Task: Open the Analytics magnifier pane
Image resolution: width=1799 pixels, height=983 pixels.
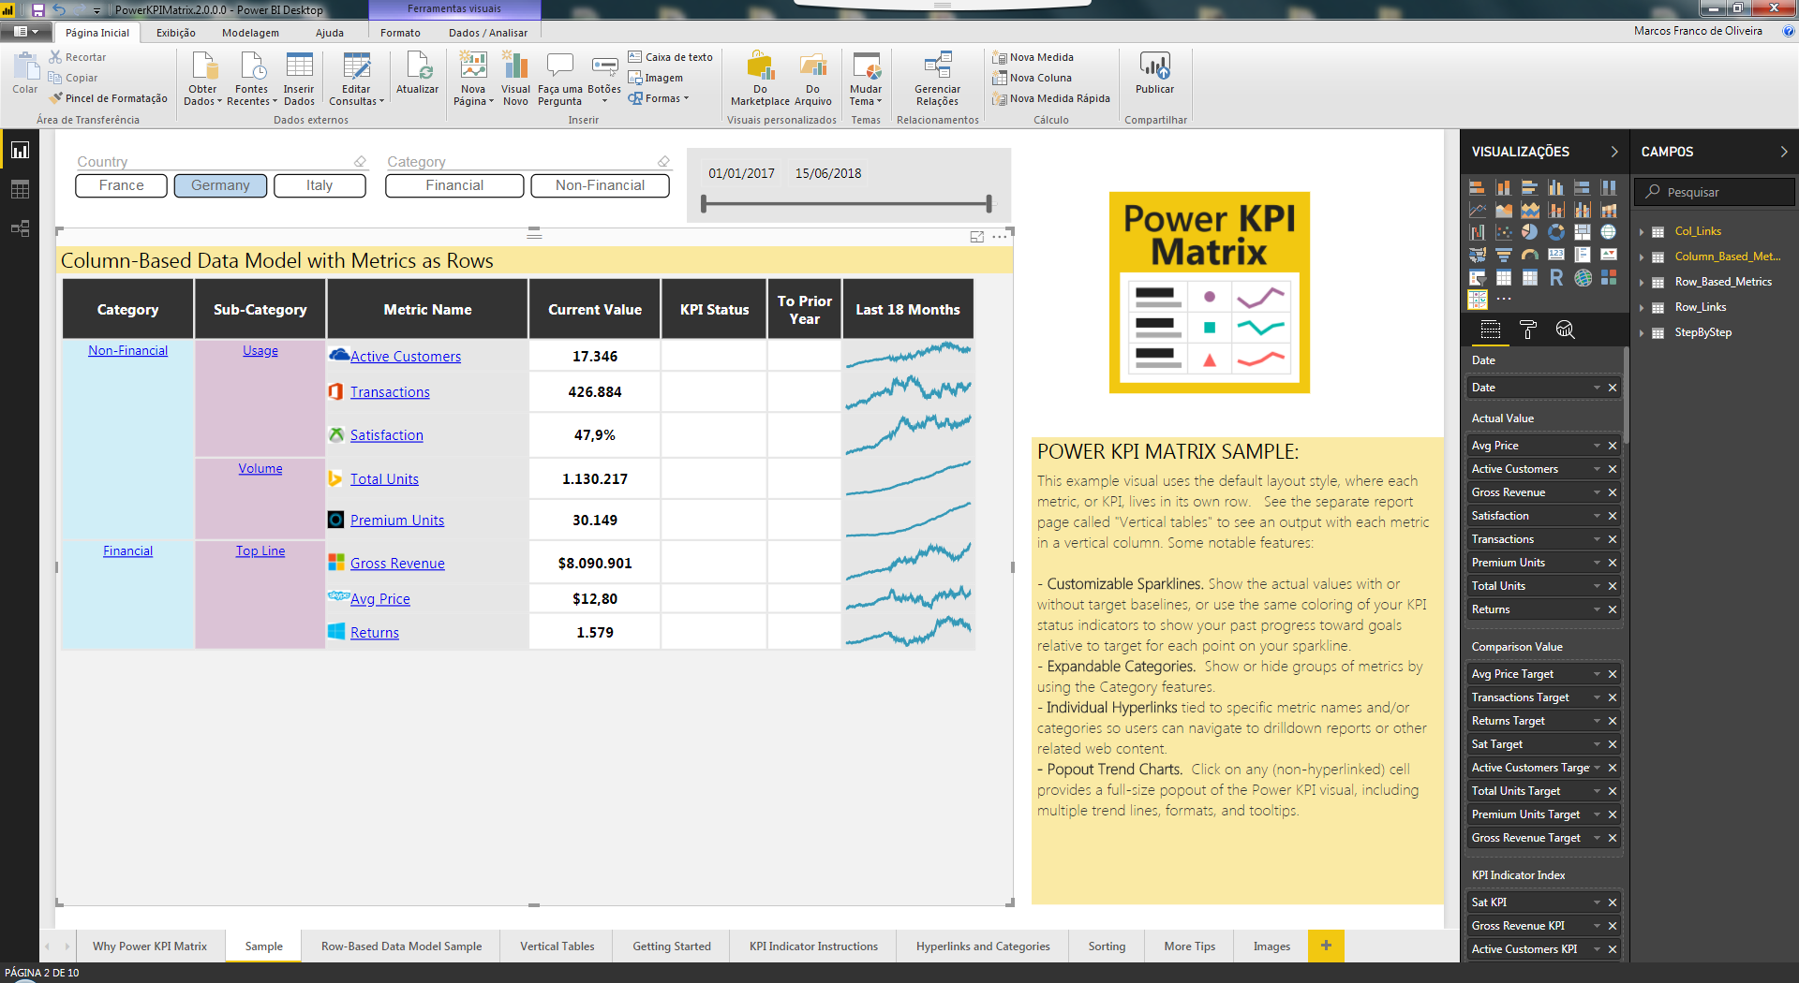Action: pos(1565,330)
